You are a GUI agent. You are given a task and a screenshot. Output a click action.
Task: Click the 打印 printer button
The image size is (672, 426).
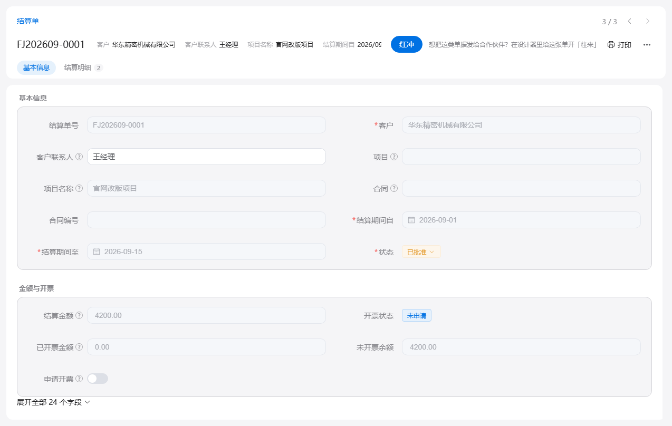click(x=619, y=45)
